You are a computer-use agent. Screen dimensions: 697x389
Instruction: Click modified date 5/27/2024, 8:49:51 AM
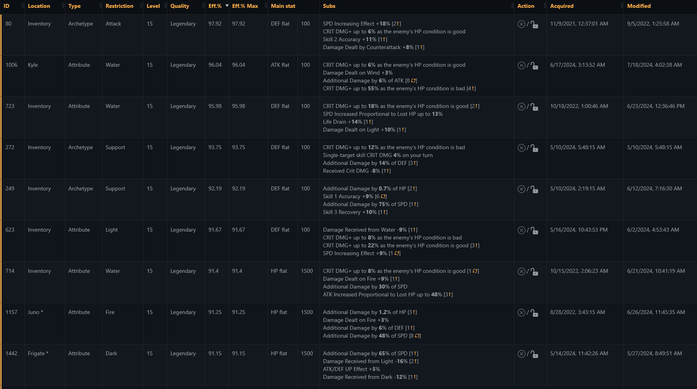point(655,353)
